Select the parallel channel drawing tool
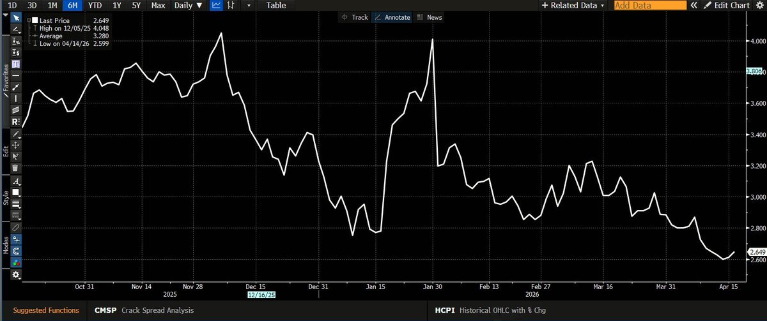The image size is (767, 321). point(16,110)
